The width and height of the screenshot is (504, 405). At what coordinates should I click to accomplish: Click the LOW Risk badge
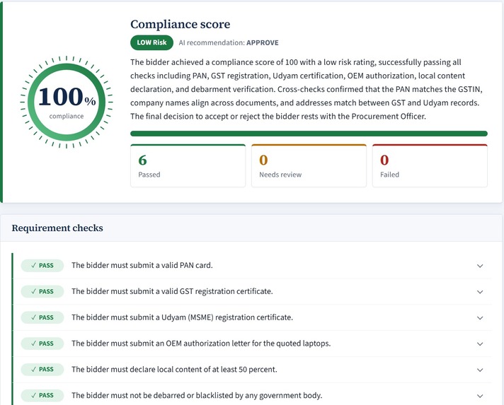(x=151, y=42)
